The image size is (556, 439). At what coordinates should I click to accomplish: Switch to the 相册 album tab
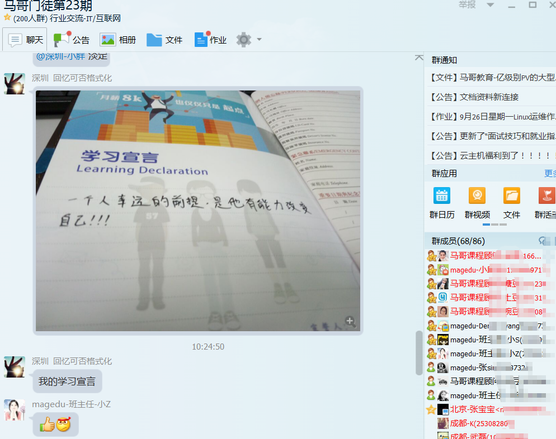point(118,40)
